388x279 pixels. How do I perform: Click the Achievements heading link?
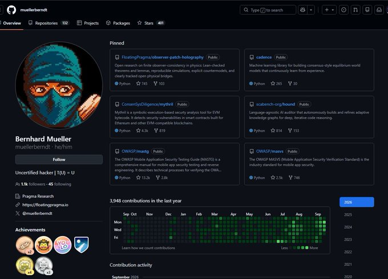[x=30, y=230]
